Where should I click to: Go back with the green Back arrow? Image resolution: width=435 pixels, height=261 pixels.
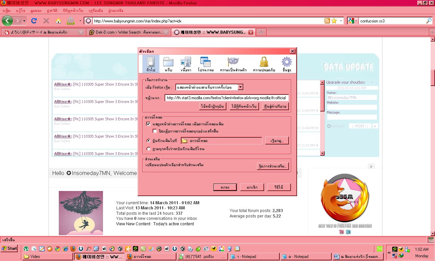click(x=7, y=21)
